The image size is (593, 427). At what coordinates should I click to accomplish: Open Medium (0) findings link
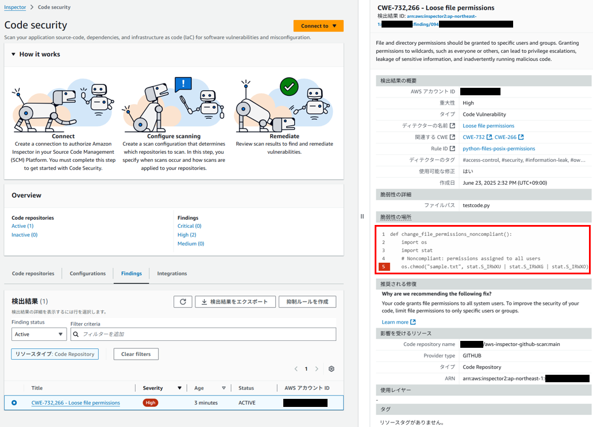pyautogui.click(x=191, y=244)
